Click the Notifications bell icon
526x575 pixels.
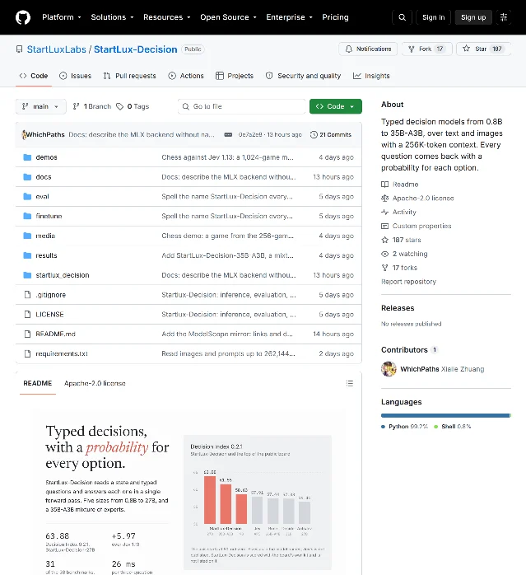coord(348,49)
